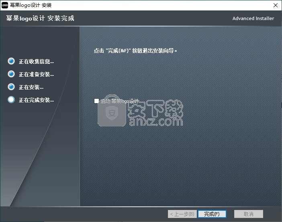
Task: Click the 幂果logo设计 安装完成 heading
Action: click(x=40, y=18)
